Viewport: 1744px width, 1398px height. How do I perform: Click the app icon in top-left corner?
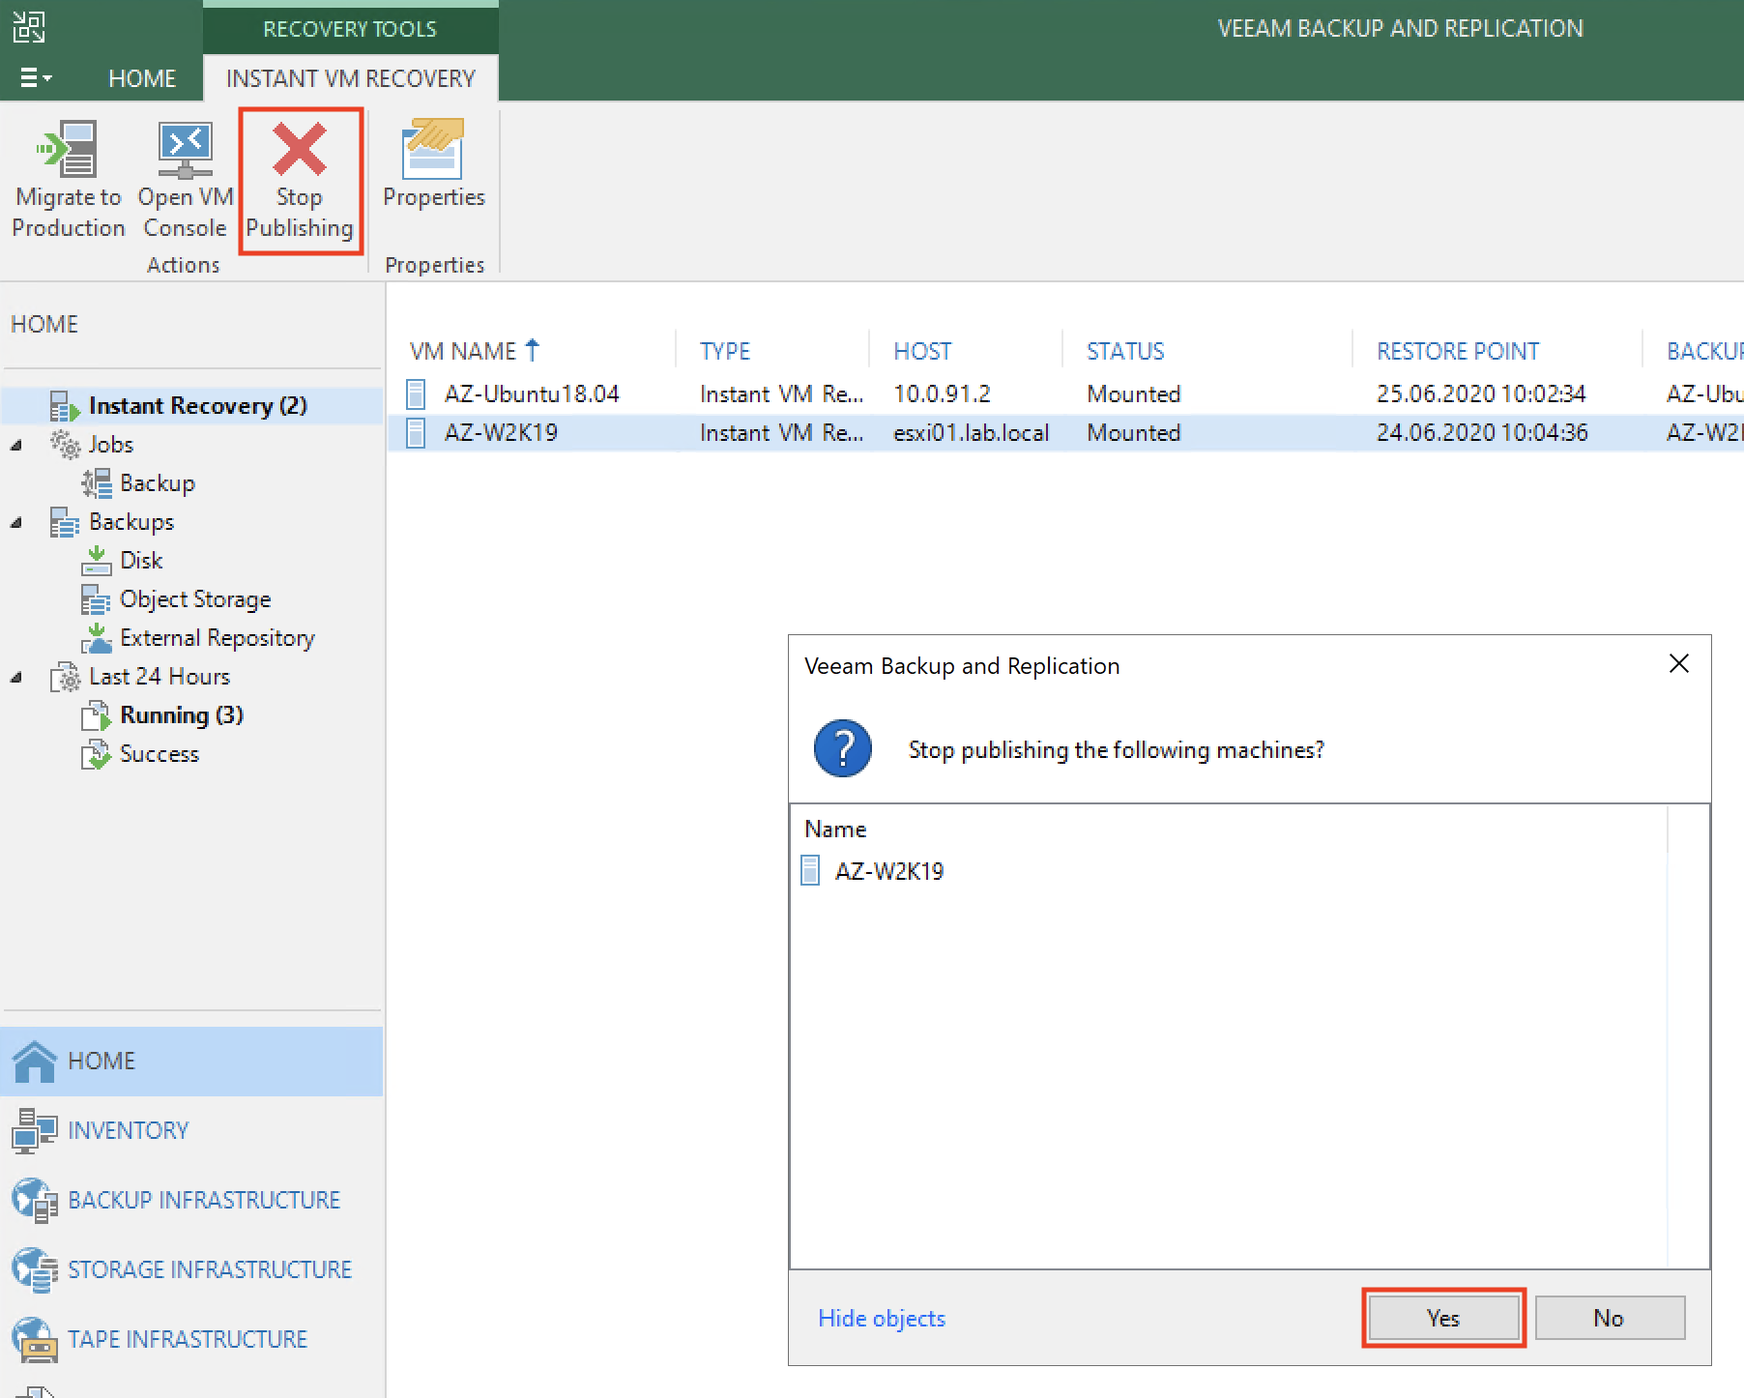tap(29, 27)
